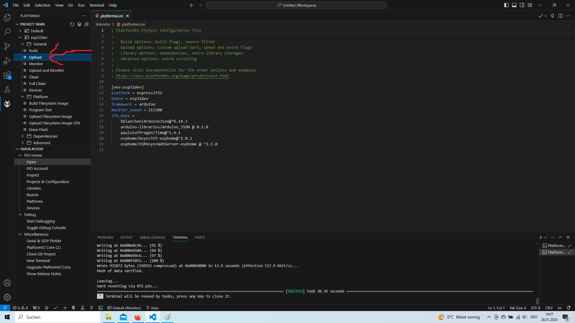Toggle the secondary side bar
Viewport: 575px width, 323px height.
click(x=522, y=5)
